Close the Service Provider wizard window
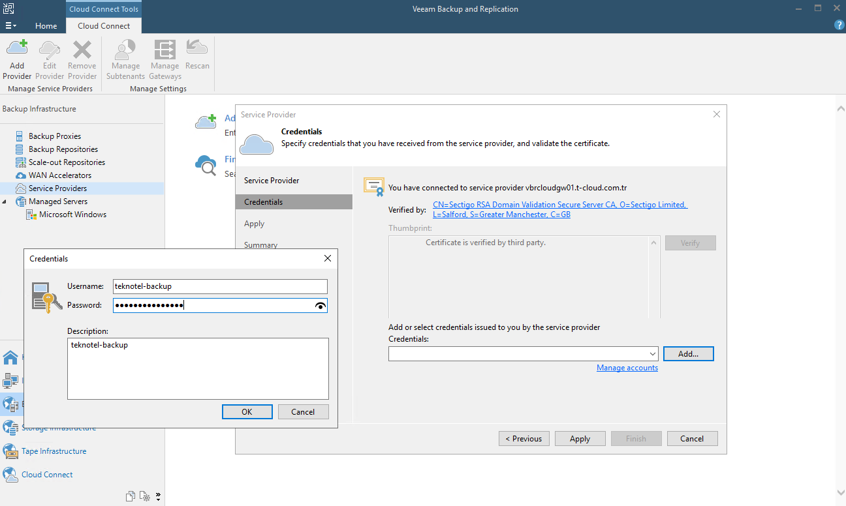Screen dimensions: 846x506 click(717, 114)
